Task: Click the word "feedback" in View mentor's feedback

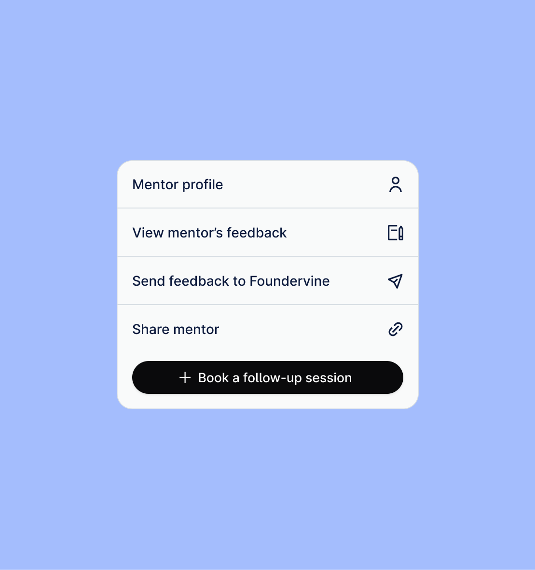Action: pos(257,233)
